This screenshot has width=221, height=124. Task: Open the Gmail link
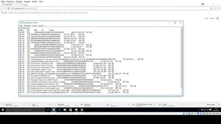(206, 18)
